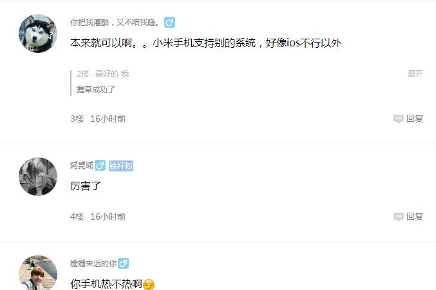Reply to the 4楼 comment via 回复 text
Screen dimensions: 436x290
(x=415, y=217)
